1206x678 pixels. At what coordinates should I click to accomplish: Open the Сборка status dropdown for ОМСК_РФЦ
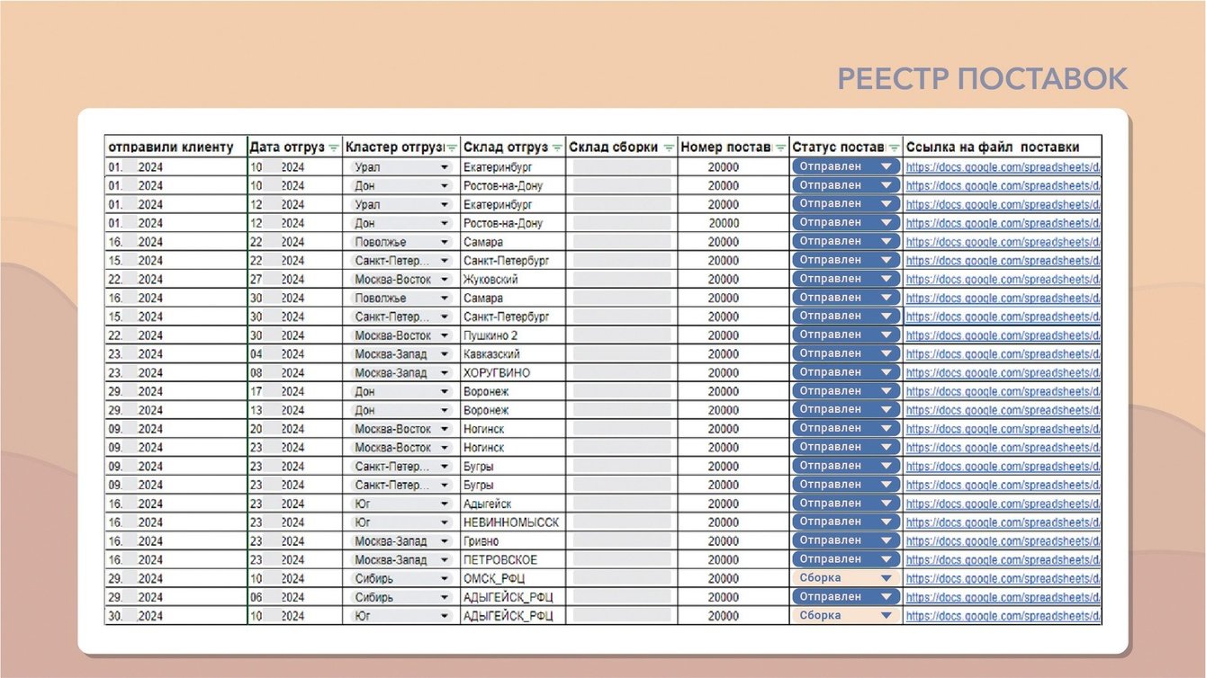click(x=846, y=578)
